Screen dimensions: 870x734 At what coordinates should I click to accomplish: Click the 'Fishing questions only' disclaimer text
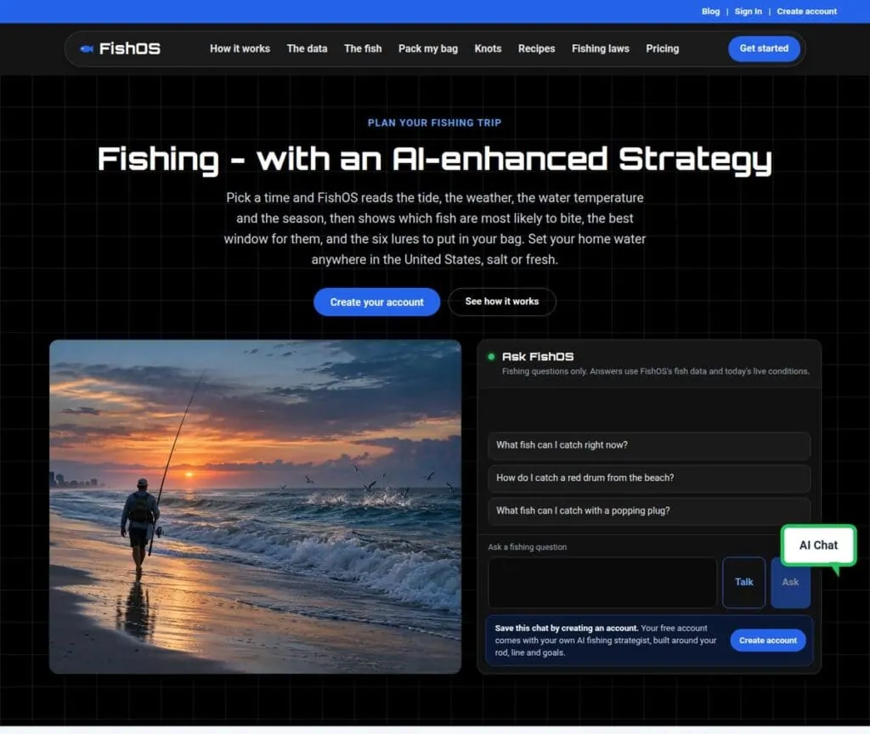click(x=655, y=371)
